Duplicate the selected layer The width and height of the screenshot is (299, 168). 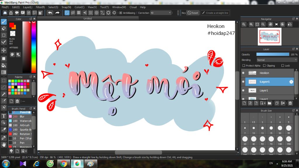coord(277,103)
